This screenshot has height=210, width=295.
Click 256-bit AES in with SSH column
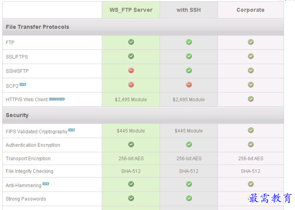click(189, 159)
